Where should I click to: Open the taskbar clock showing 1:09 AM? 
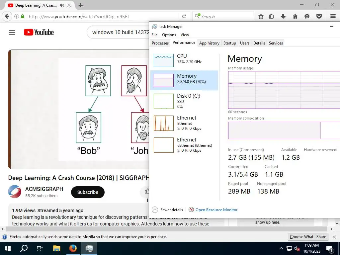(311, 248)
